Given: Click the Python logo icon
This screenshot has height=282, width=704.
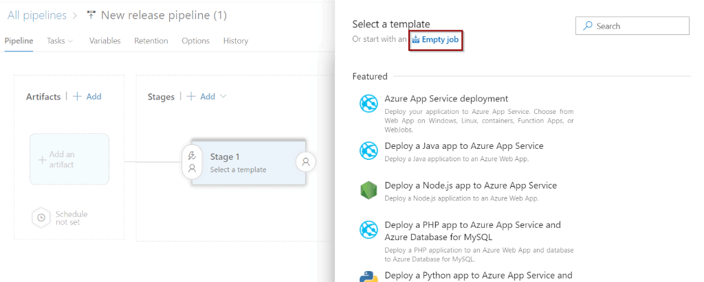Looking at the screenshot, I should [x=368, y=277].
